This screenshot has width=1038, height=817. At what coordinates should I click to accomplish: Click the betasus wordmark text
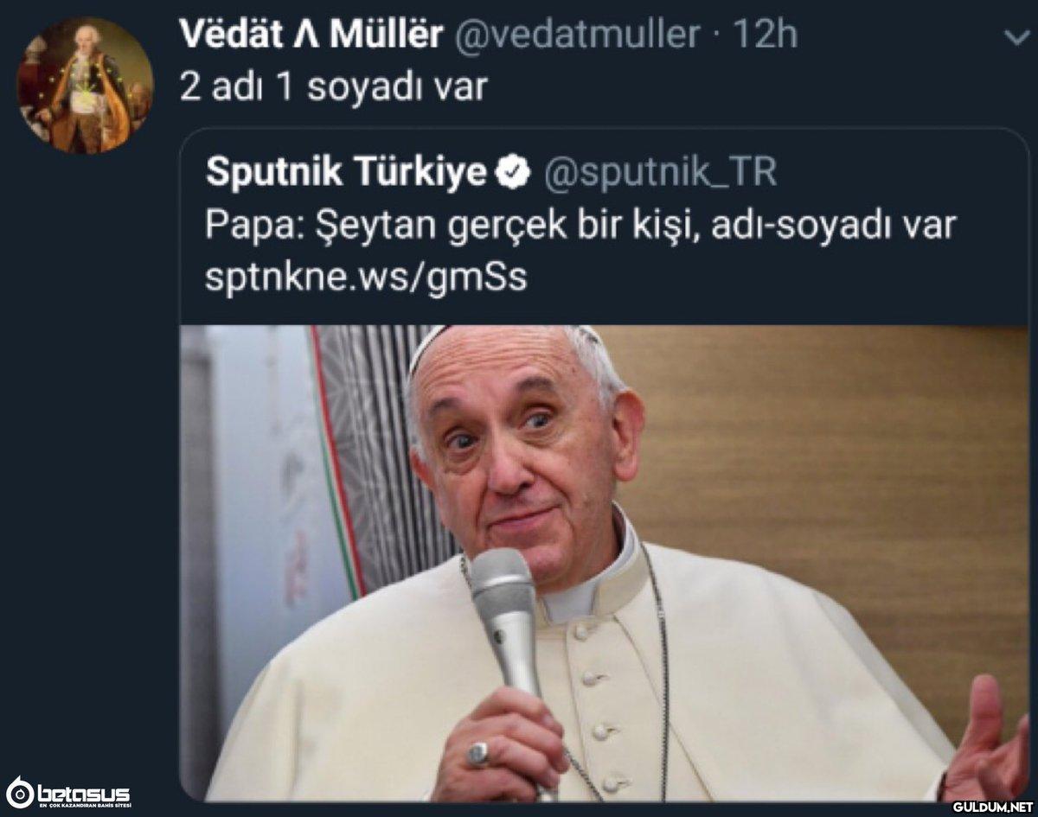pyautogui.click(x=83, y=792)
